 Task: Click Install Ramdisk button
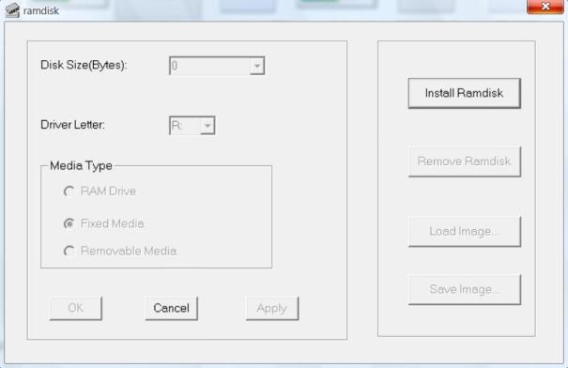(x=464, y=93)
